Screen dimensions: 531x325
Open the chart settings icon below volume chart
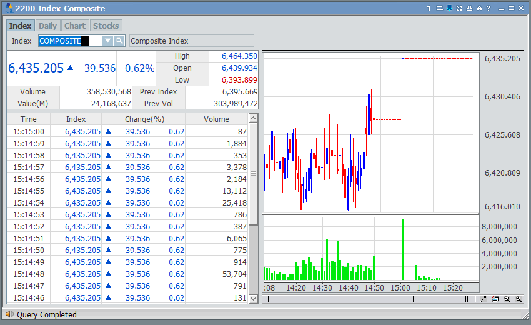[495, 299]
